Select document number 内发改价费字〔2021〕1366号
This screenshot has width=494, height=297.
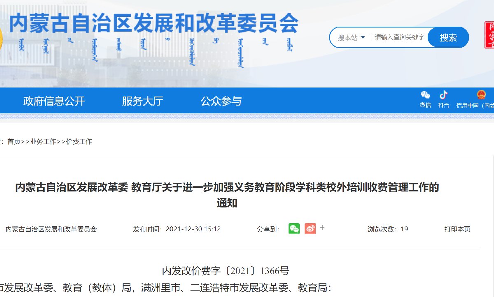point(226,271)
